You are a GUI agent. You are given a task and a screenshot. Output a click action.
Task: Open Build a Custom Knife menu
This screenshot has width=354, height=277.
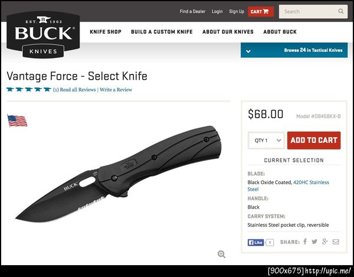click(x=162, y=32)
